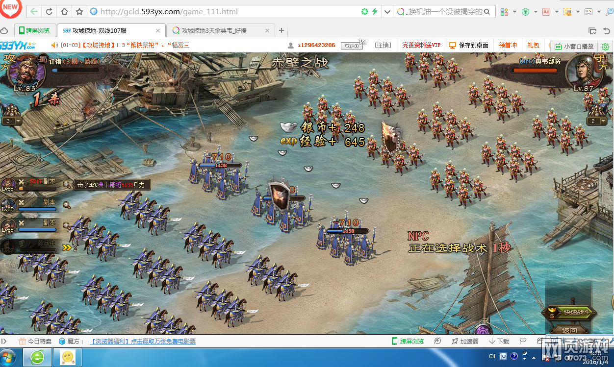Click the VIP0 badge icon
614x367 pixels.
pyautogui.click(x=354, y=45)
